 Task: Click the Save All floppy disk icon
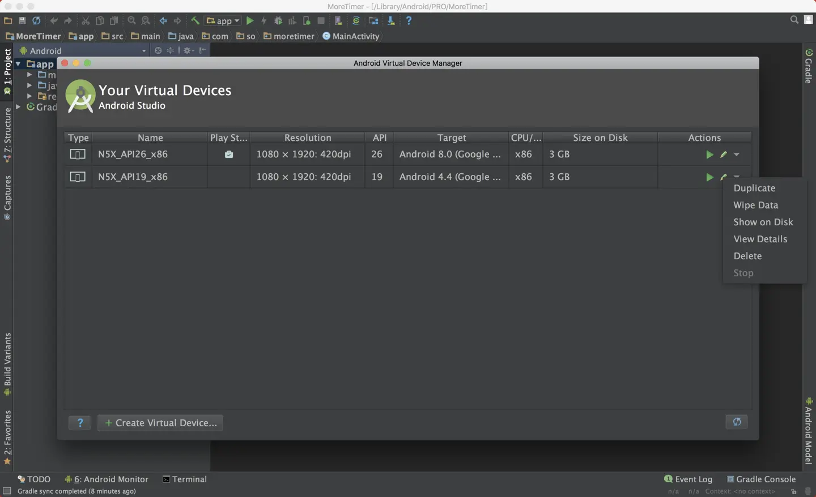[22, 20]
